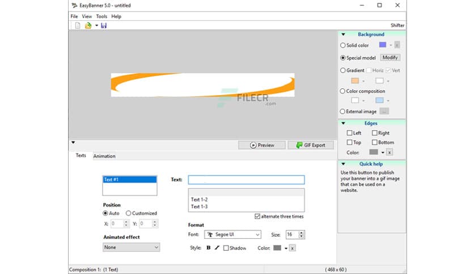Click the solid color purple swatch
This screenshot has width=474, height=274.
[x=383, y=45]
